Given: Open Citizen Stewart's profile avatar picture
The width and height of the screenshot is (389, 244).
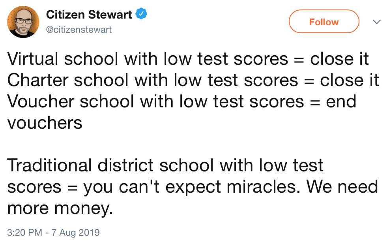Looking at the screenshot, I should pos(23,22).
